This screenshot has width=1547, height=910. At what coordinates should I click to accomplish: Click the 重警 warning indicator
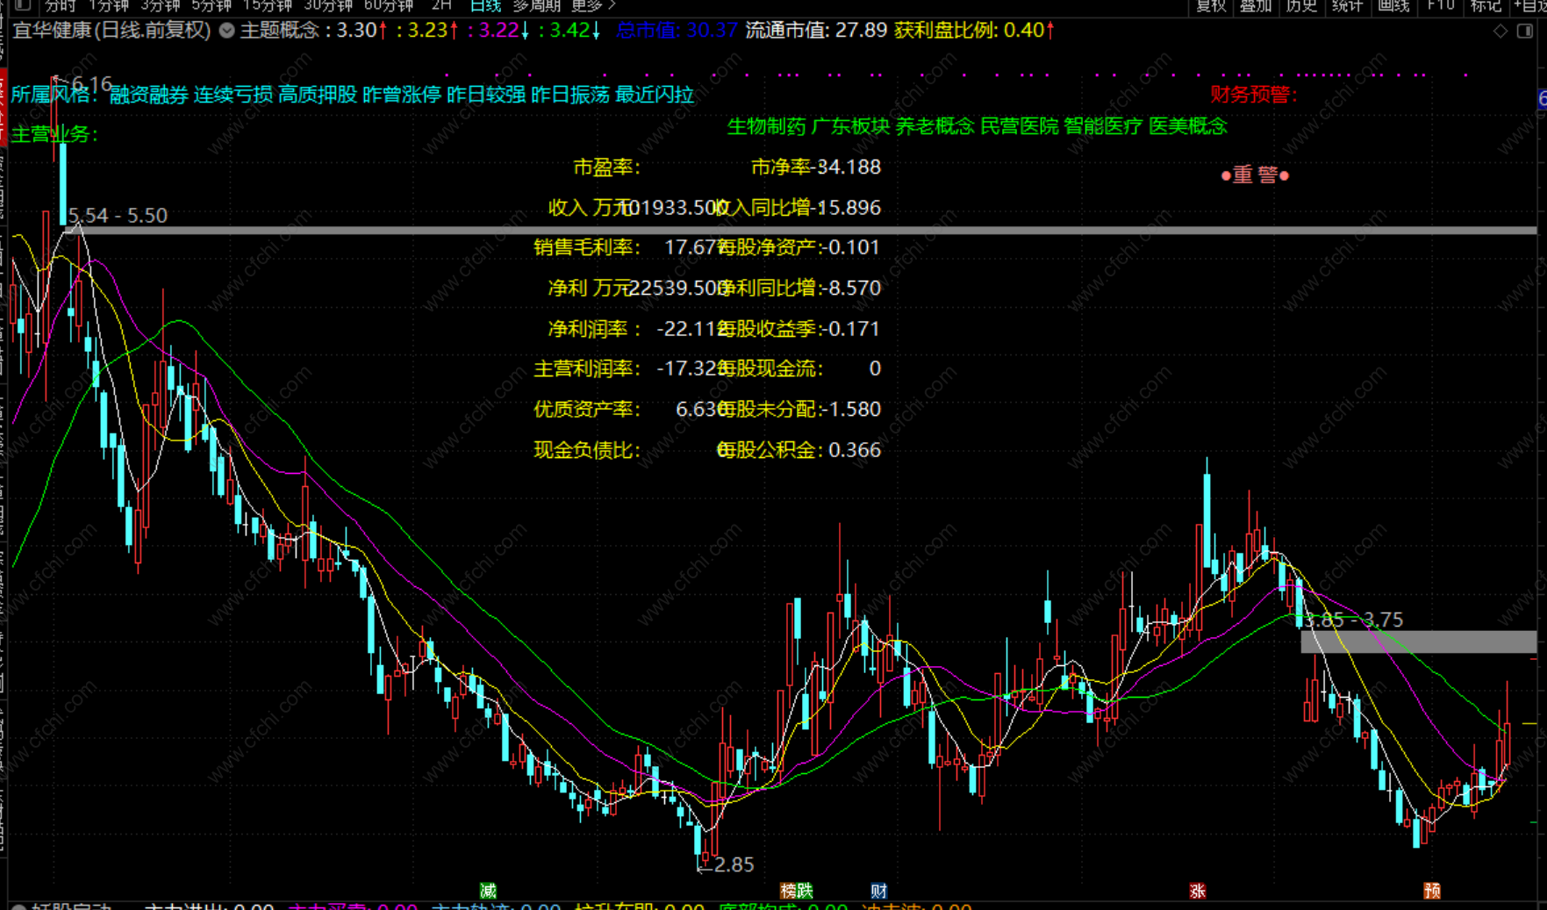pos(1255,176)
